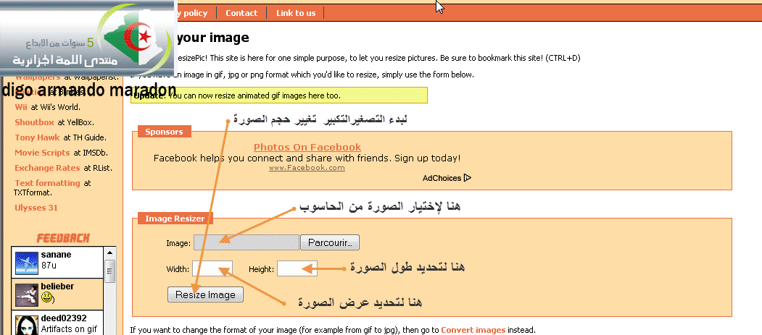Click deed02392's avatar image
The height and width of the screenshot is (335, 762).
(26, 323)
